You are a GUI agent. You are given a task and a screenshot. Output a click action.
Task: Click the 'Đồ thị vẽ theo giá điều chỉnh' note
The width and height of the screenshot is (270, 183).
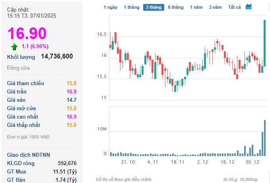click(x=124, y=179)
